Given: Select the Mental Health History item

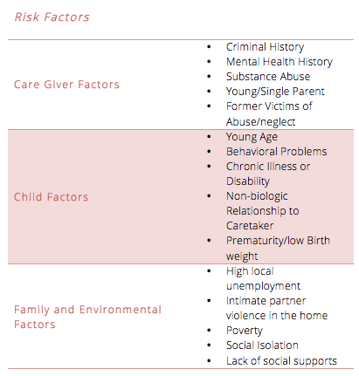Looking at the screenshot, I should (x=280, y=62).
